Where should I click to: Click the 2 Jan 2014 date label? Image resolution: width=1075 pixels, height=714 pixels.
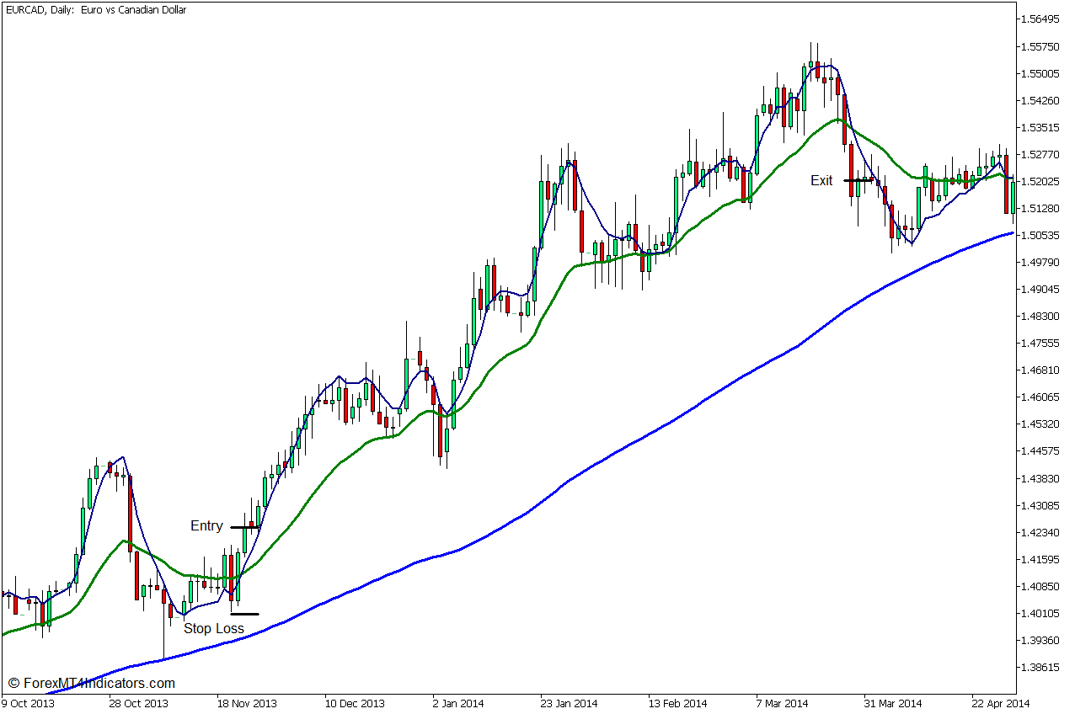pyautogui.click(x=457, y=703)
